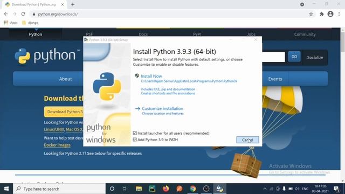Select PSF top navigation tab

coord(89,34)
